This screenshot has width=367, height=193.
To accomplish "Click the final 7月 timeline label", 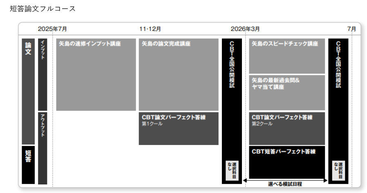I will 351,29.
